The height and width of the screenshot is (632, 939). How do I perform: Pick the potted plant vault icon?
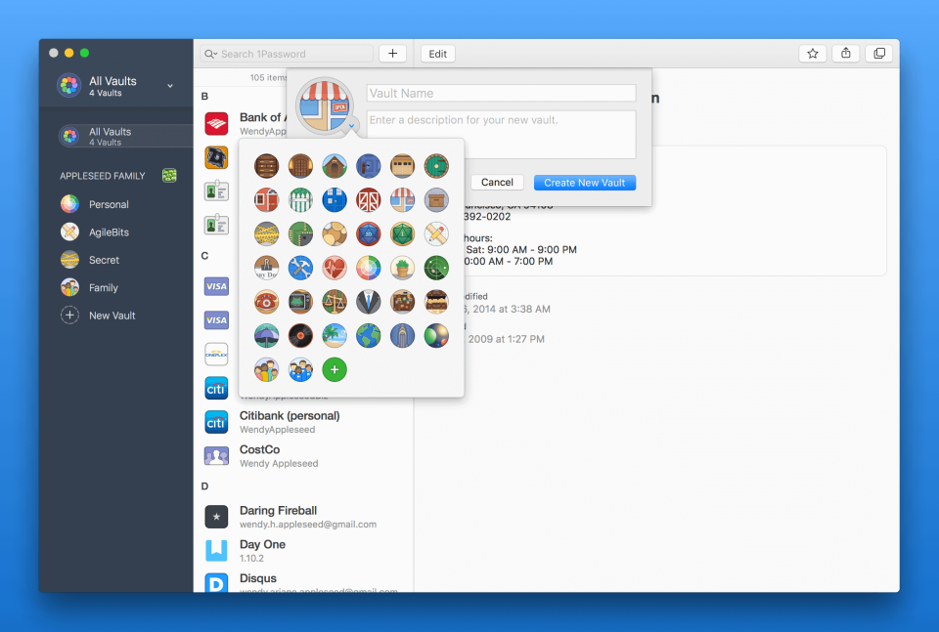click(402, 268)
